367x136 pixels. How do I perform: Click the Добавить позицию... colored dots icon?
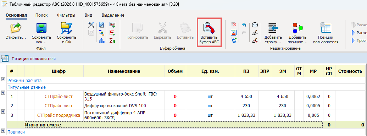(298, 28)
